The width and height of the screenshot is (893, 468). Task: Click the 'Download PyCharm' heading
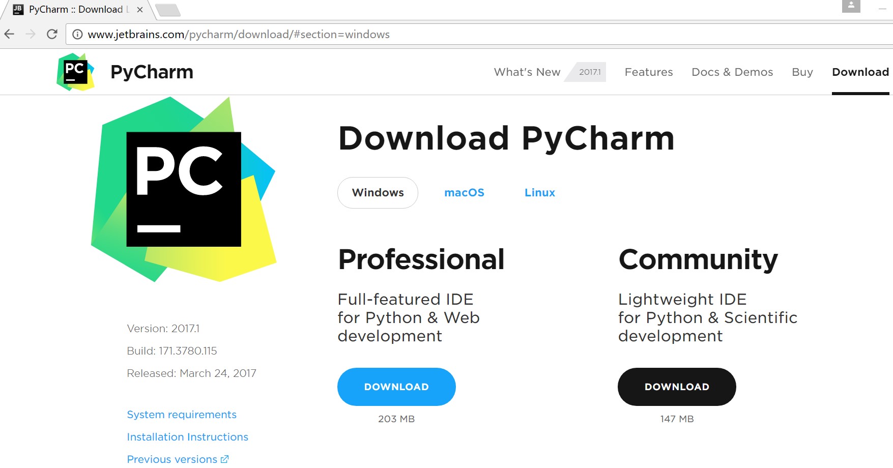coord(506,139)
